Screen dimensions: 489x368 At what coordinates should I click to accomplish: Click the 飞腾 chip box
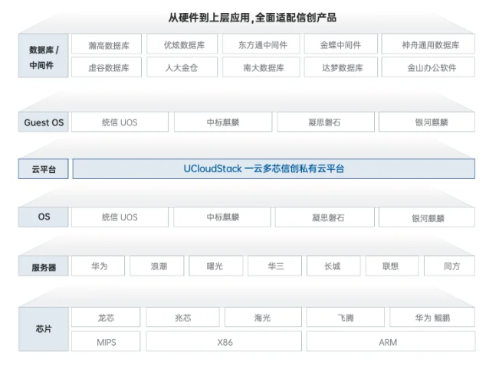(346, 317)
